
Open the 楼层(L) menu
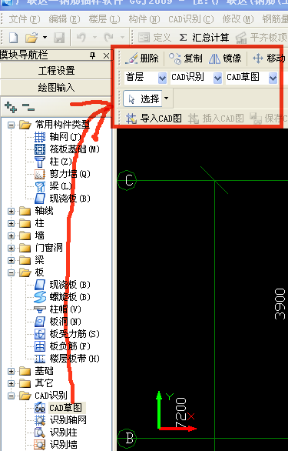(104, 19)
